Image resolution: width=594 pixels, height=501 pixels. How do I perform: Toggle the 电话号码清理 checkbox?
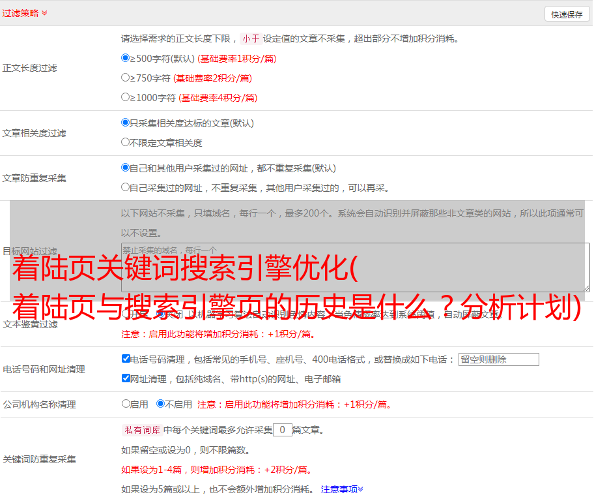[x=126, y=359]
